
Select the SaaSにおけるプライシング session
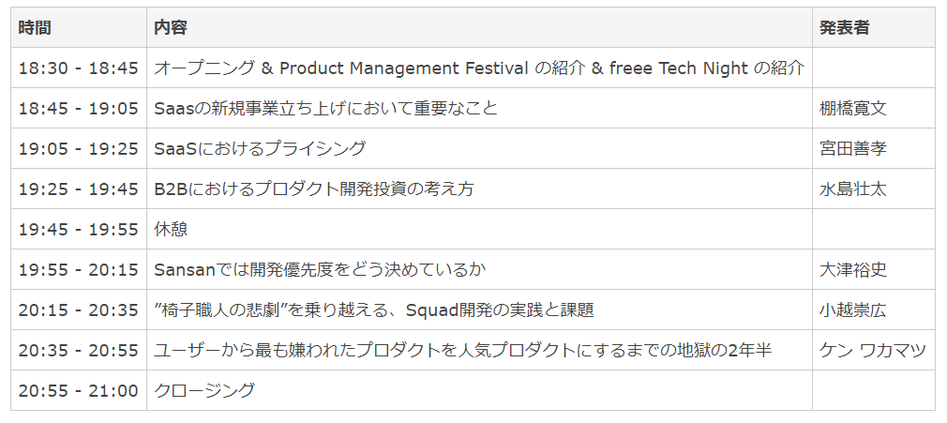260,149
